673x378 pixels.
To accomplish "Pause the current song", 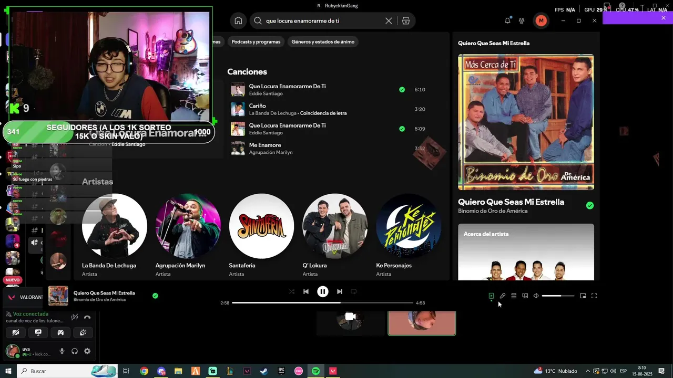I will click(x=323, y=291).
